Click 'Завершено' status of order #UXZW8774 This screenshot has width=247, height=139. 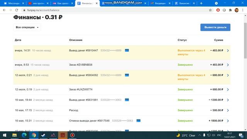(185, 90)
